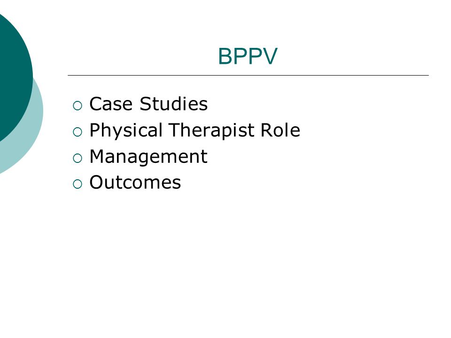Click the bullet marker before Physical Therapist Role
This screenshot has height=338, width=451.
78,132
